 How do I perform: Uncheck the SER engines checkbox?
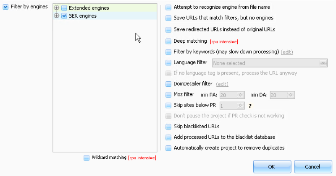point(64,16)
